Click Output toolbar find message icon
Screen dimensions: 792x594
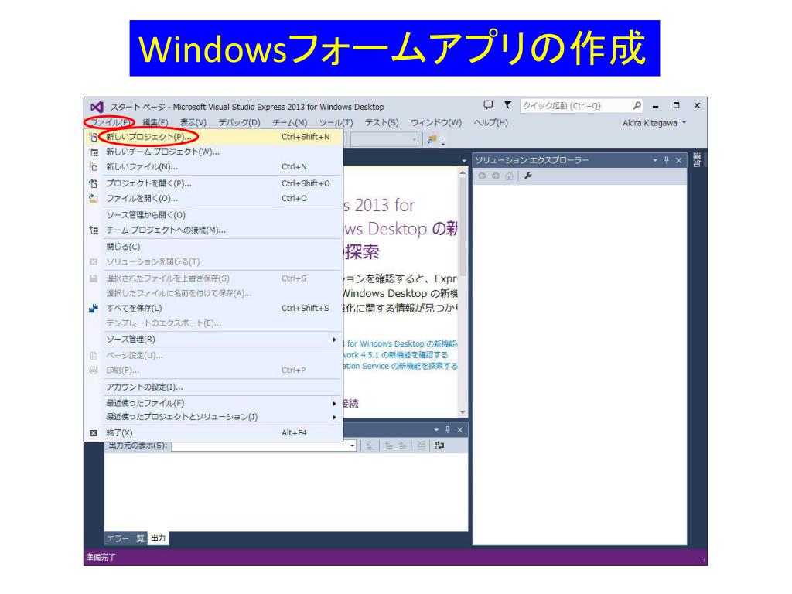click(370, 446)
